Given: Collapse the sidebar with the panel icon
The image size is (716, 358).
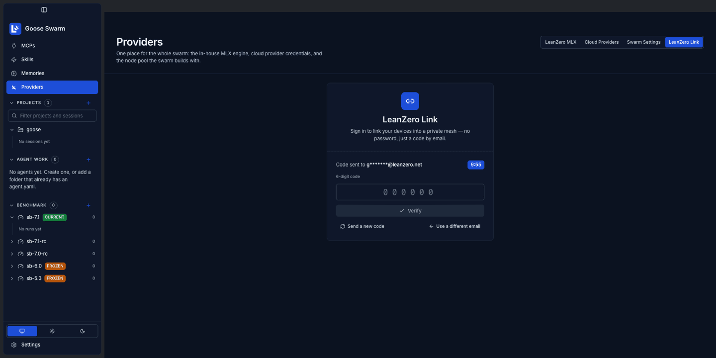Looking at the screenshot, I should [x=44, y=10].
